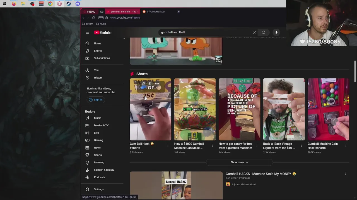357x200 pixels.
Task: Switch to the gum ball anti theft tab
Action: 122,12
